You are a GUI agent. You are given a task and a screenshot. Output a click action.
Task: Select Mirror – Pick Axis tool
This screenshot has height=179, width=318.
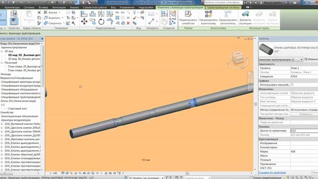tap(101, 13)
